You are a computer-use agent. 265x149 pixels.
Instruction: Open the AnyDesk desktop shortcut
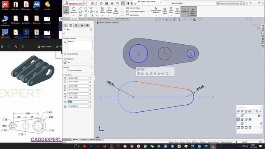click(5, 5)
